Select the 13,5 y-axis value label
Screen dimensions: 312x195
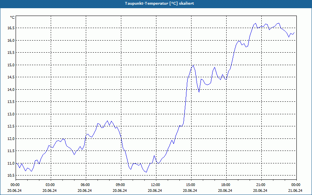[11, 102]
